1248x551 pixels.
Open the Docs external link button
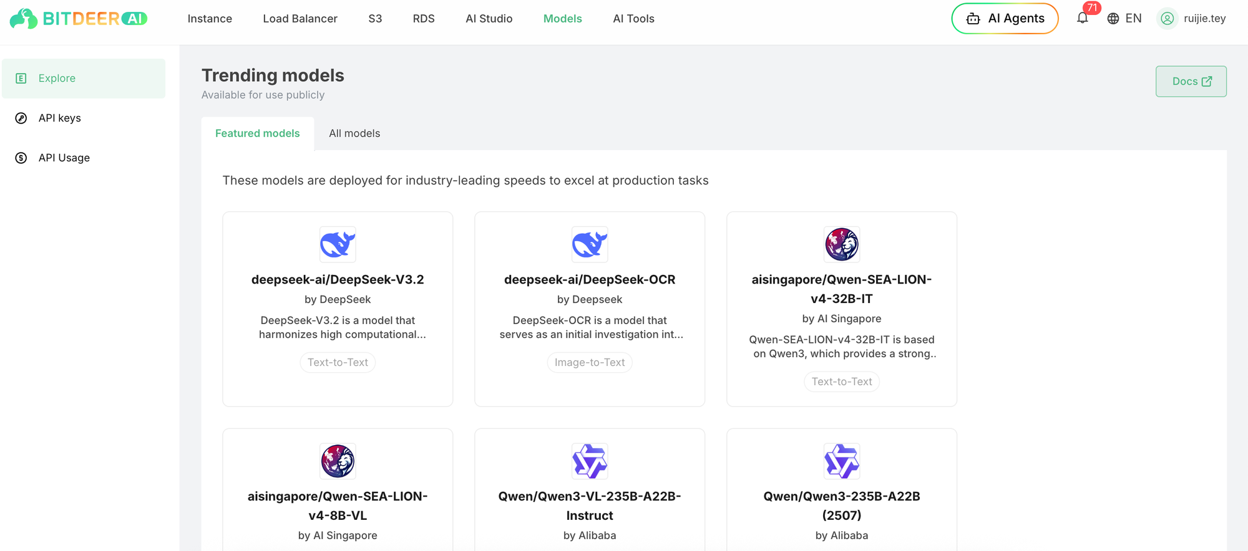click(1191, 82)
